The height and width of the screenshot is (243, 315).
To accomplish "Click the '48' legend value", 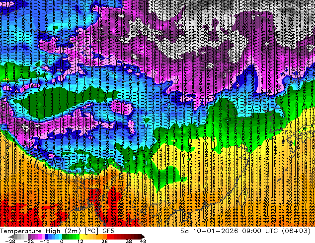I will point(143,241).
